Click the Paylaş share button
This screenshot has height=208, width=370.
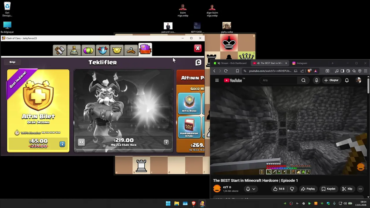(x=308, y=189)
